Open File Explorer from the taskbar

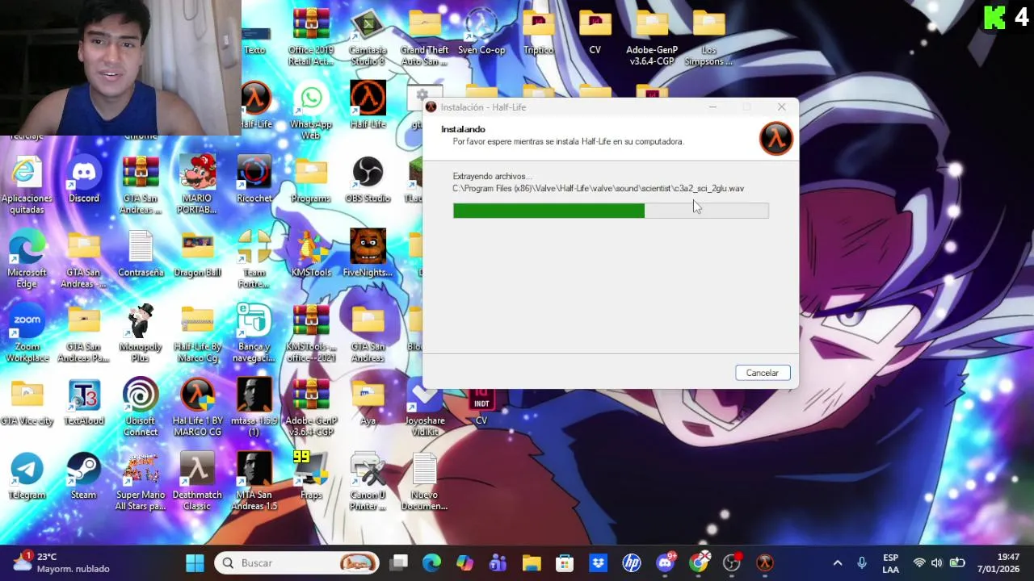(531, 562)
